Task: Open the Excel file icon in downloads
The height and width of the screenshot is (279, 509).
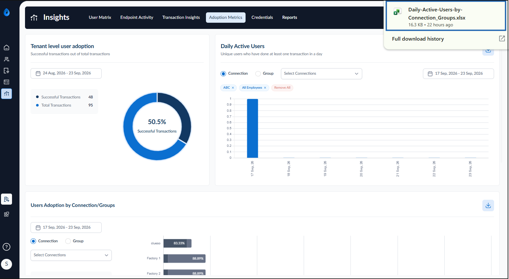Action: 397,12
